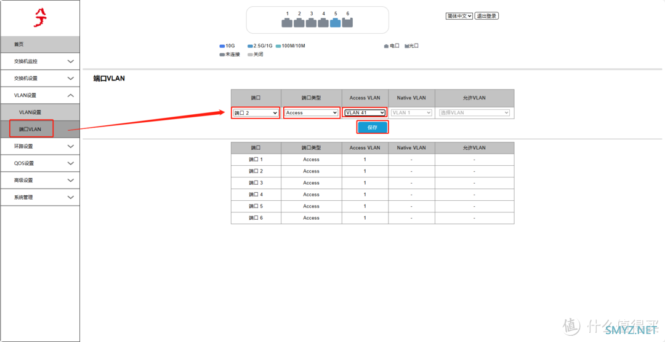This screenshot has width=665, height=342.
Task: Click the 保存 save button
Action: click(x=373, y=127)
